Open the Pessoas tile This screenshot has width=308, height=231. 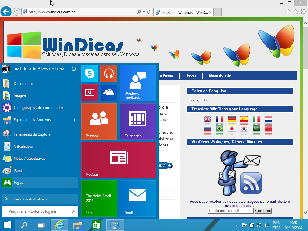click(99, 122)
